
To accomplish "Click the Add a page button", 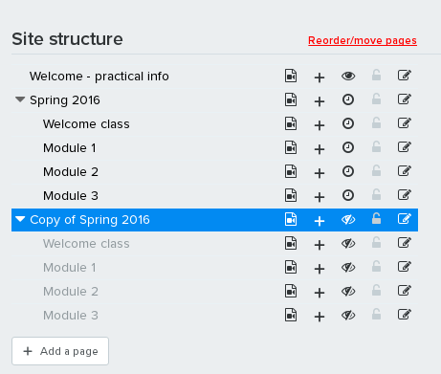I will (60, 351).
